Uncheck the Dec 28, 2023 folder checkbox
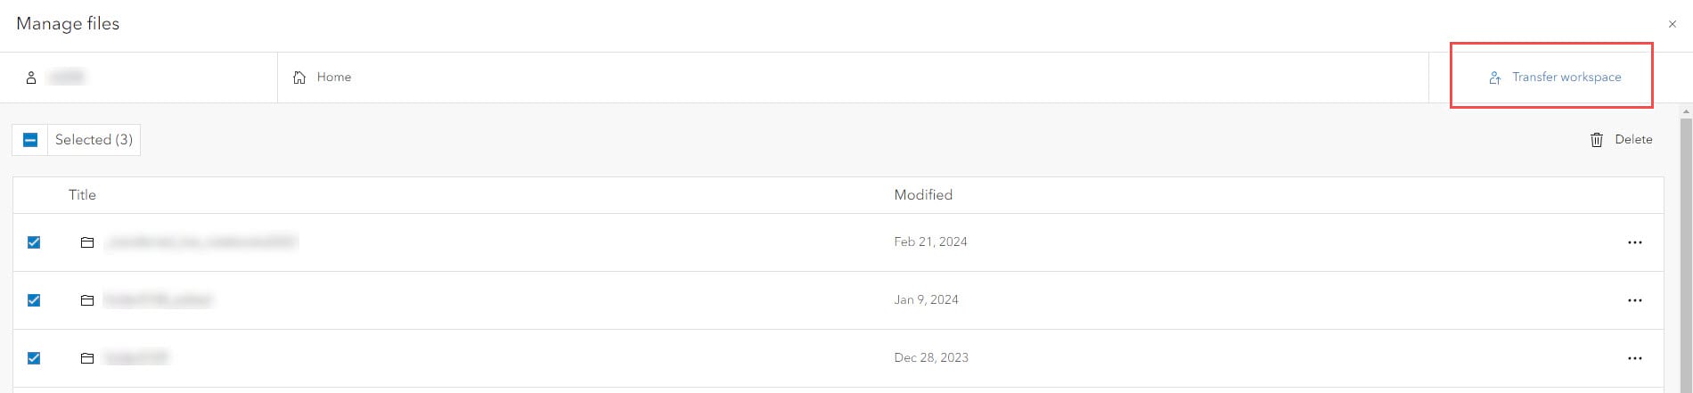 tap(34, 358)
